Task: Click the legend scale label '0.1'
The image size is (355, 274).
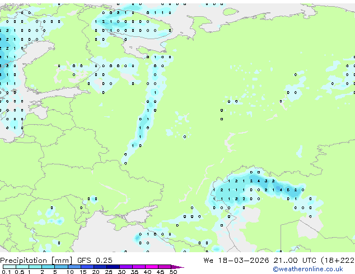Action: [x=6, y=272]
